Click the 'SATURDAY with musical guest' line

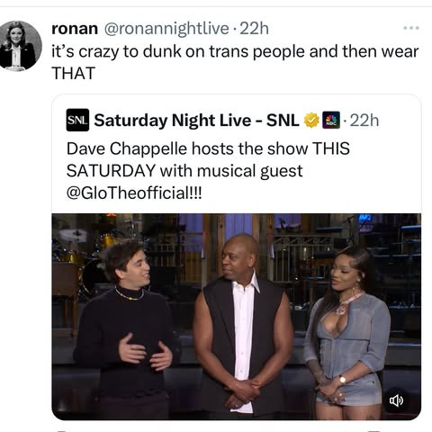tap(184, 171)
